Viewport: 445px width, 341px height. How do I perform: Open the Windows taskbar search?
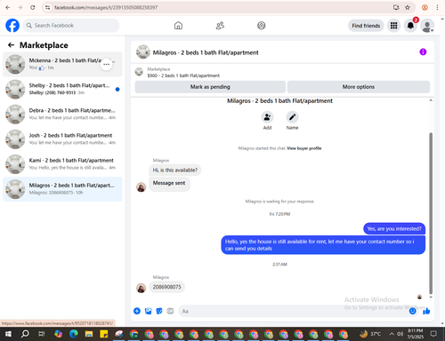pyautogui.click(x=25, y=334)
